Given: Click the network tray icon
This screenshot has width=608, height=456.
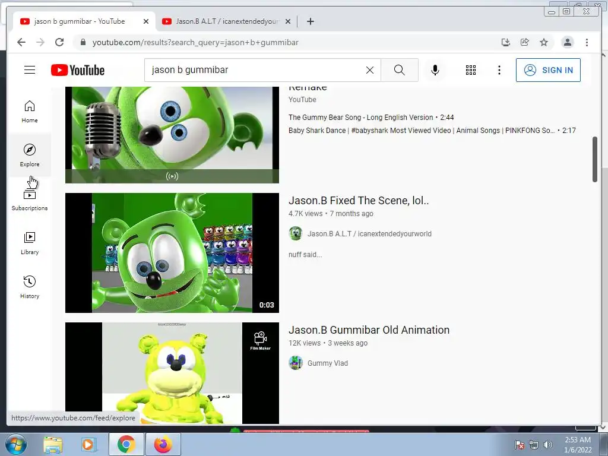Looking at the screenshot, I should (x=534, y=445).
